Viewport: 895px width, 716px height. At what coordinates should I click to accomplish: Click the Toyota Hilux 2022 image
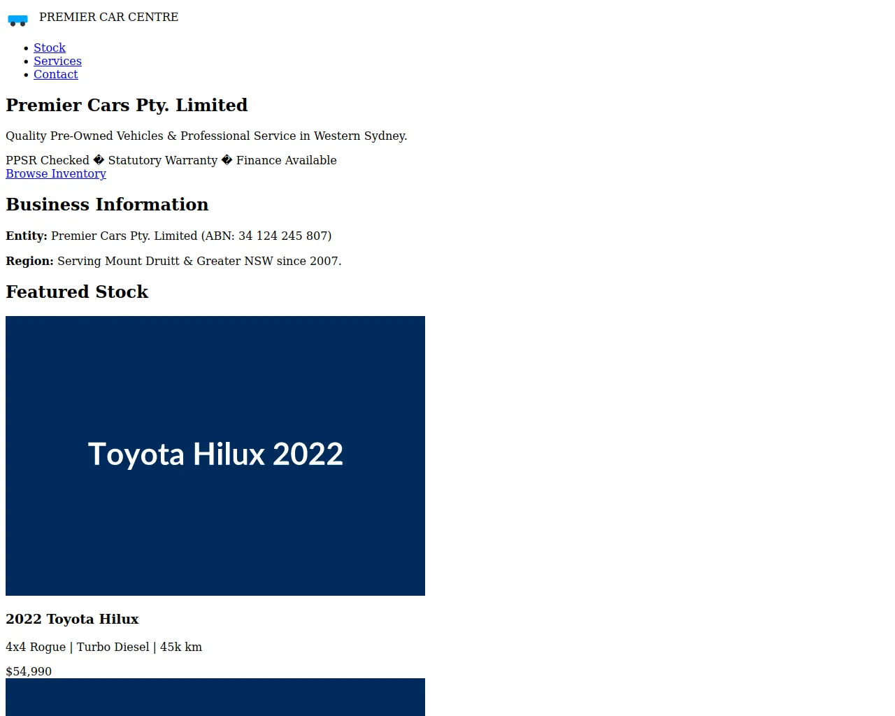click(215, 456)
